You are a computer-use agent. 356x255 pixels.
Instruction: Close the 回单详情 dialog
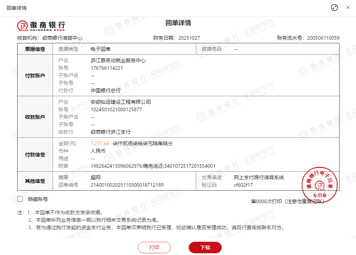[x=348, y=8]
